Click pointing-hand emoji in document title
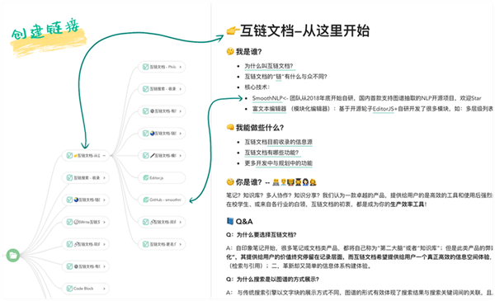 [x=233, y=31]
